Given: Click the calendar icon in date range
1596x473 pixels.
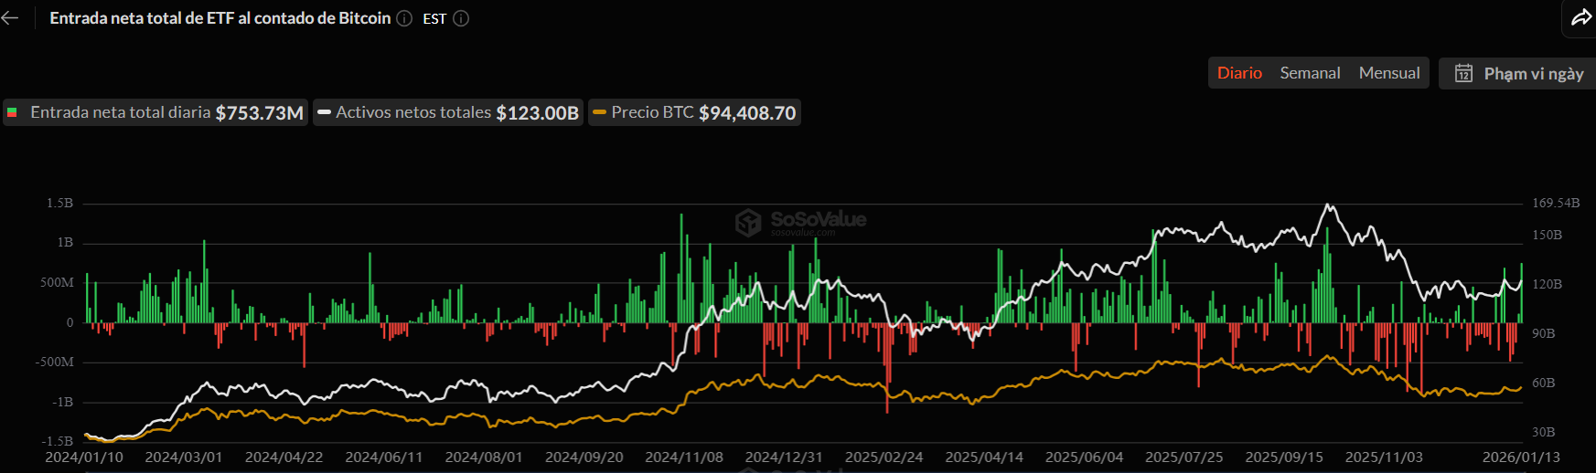Looking at the screenshot, I should pos(1463,73).
